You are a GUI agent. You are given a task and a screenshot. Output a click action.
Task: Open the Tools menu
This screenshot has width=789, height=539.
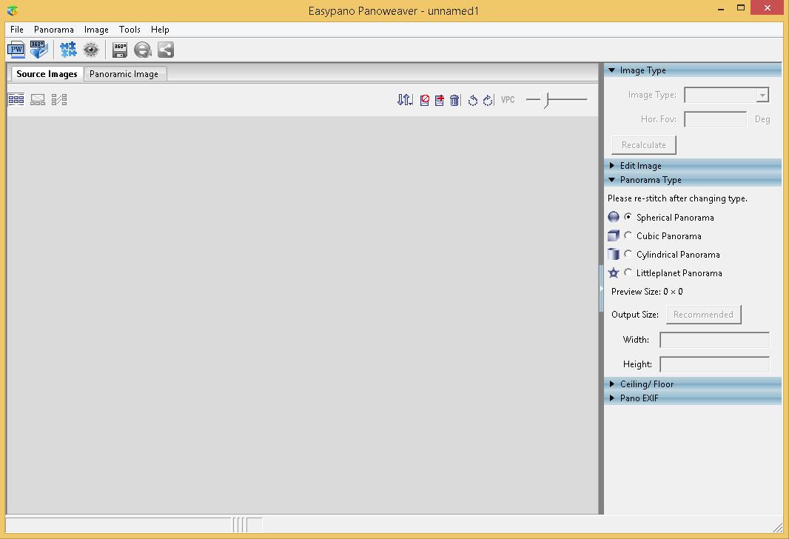coord(130,30)
